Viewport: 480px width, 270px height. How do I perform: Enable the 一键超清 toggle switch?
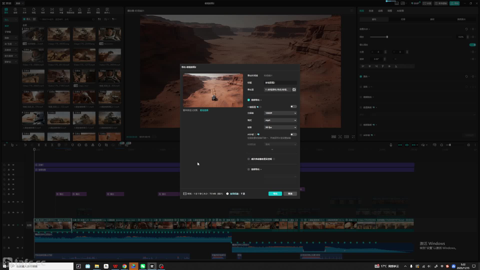(x=293, y=107)
